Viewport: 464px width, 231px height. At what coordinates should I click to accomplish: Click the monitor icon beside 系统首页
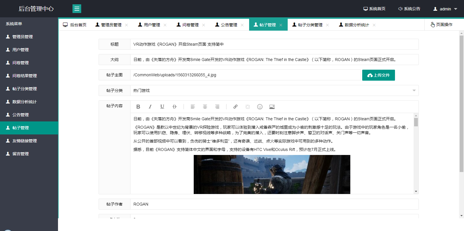click(366, 9)
